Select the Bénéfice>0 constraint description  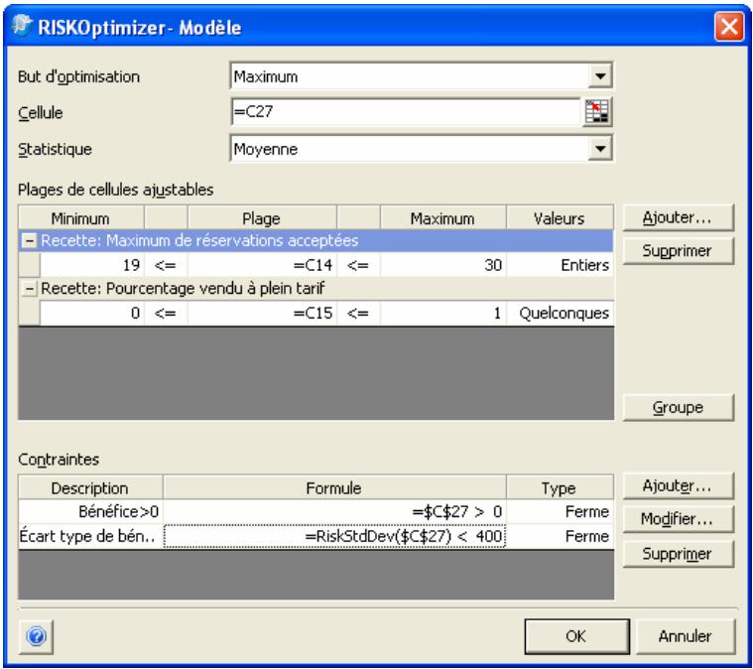[90, 511]
